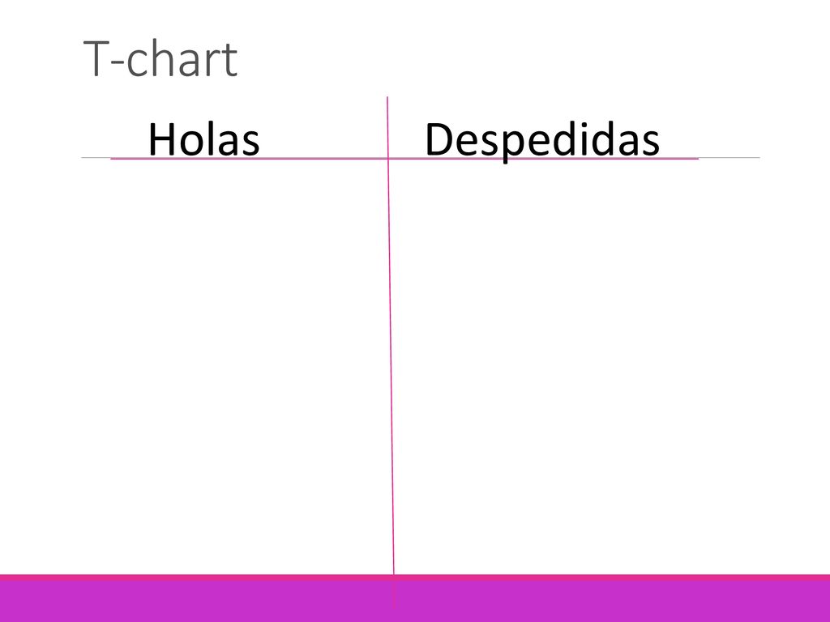The image size is (830, 622).
Task: Click the purple footer bar
Action: coord(415,602)
